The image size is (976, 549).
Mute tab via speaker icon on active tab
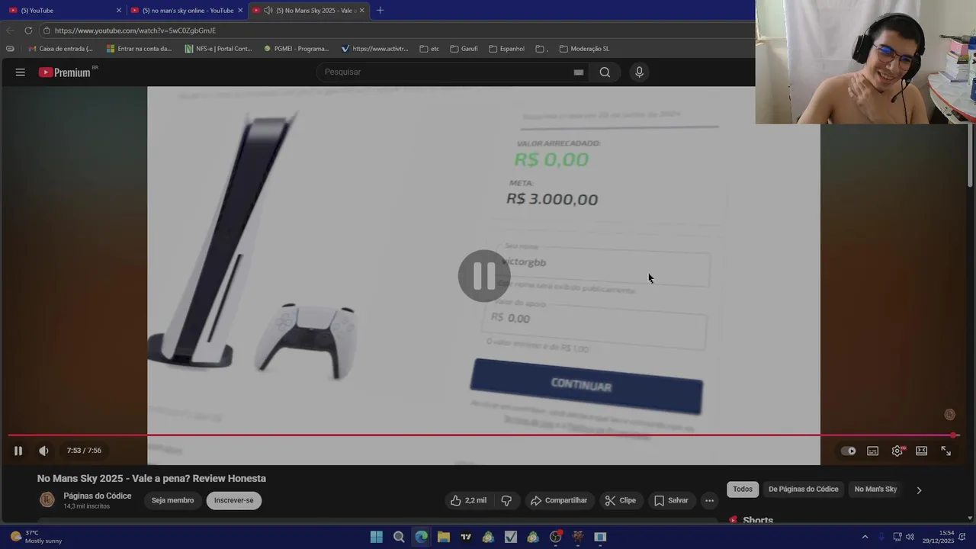pyautogui.click(x=268, y=11)
